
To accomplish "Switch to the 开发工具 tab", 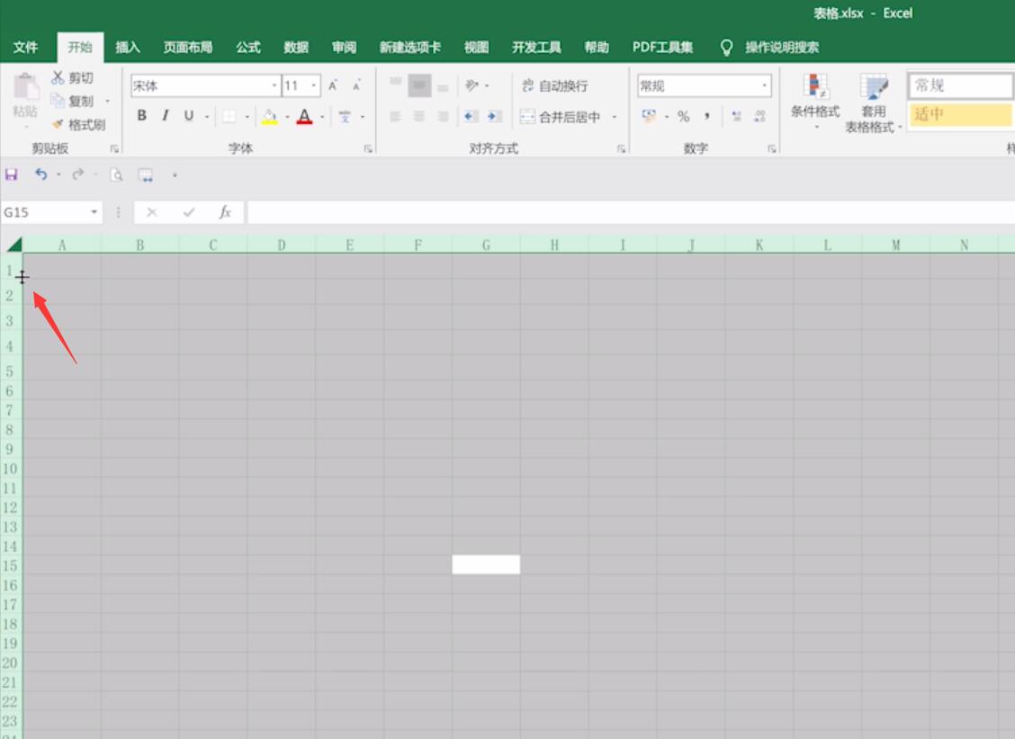I will point(536,47).
